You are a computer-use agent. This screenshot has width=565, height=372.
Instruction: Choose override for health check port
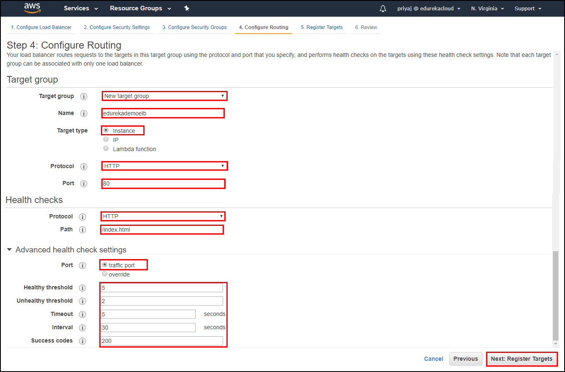105,274
